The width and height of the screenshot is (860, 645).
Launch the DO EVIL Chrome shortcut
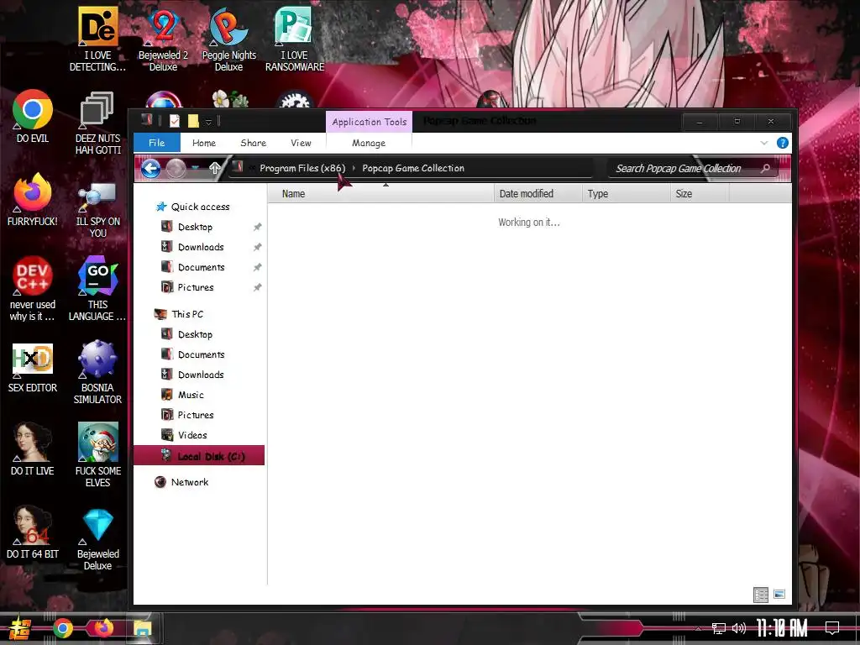coord(33,116)
